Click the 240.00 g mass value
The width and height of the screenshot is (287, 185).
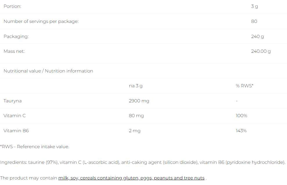click(261, 51)
